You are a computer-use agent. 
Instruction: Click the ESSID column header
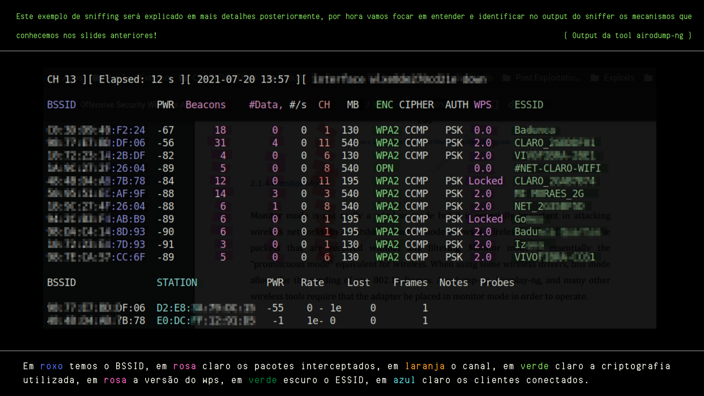click(x=529, y=105)
